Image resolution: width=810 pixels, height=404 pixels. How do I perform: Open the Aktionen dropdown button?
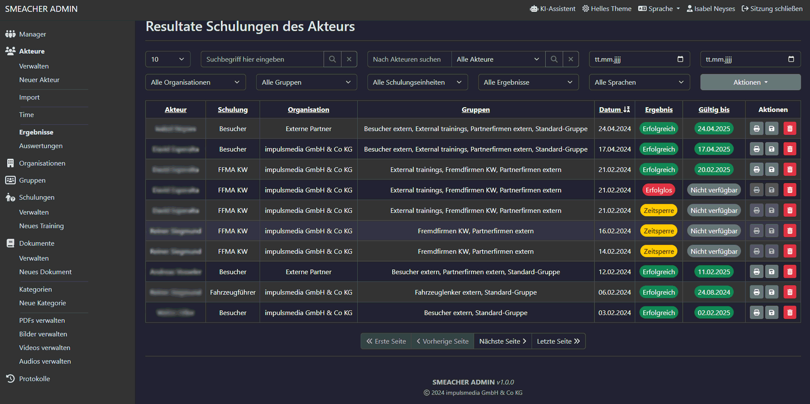[750, 82]
